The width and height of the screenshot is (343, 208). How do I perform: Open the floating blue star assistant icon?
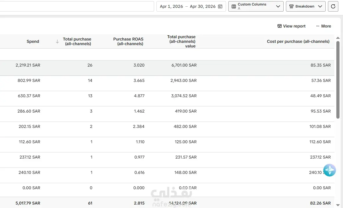pyautogui.click(x=329, y=170)
